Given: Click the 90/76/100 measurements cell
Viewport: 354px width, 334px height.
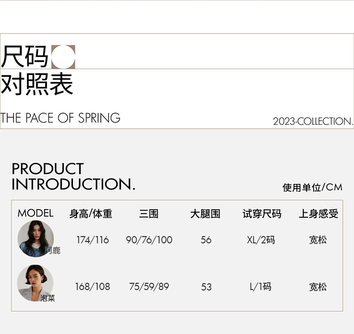Looking at the screenshot, I should point(149,240).
